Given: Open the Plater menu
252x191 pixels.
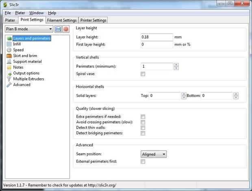Looking at the screenshot, I should pos(20,13).
